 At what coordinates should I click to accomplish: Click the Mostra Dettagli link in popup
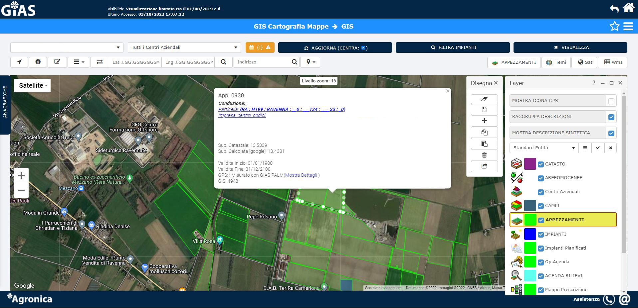[301, 175]
